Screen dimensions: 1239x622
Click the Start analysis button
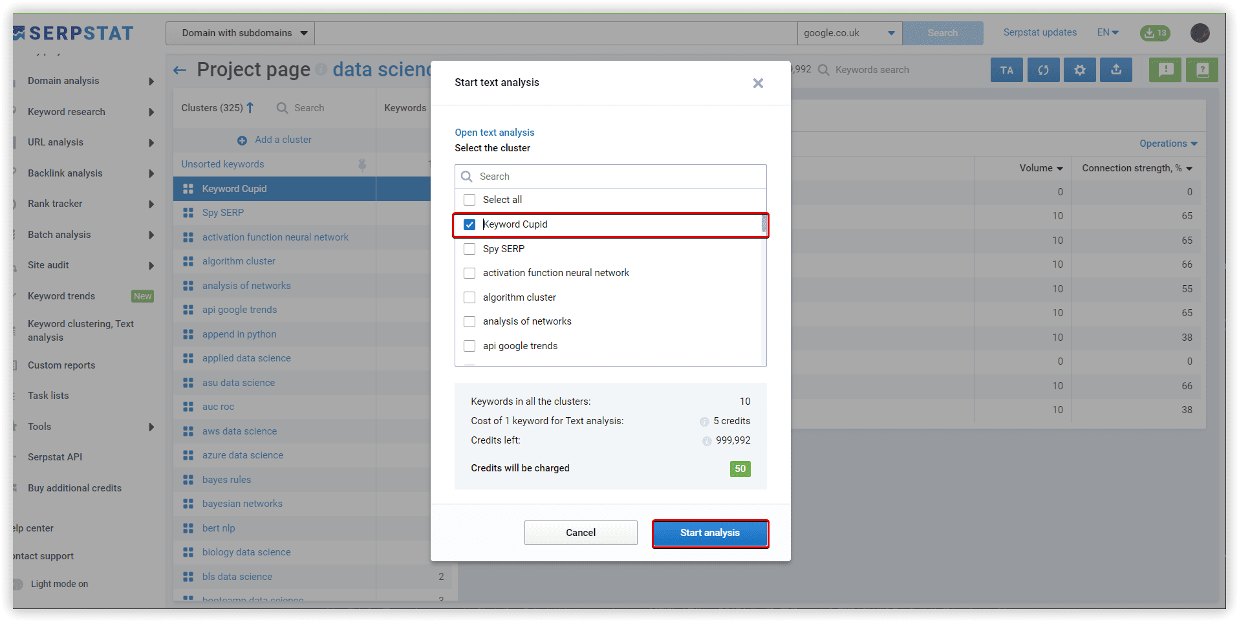709,533
